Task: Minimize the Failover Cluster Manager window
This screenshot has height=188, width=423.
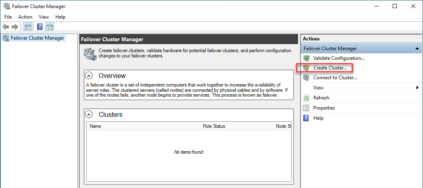Action: (376, 6)
